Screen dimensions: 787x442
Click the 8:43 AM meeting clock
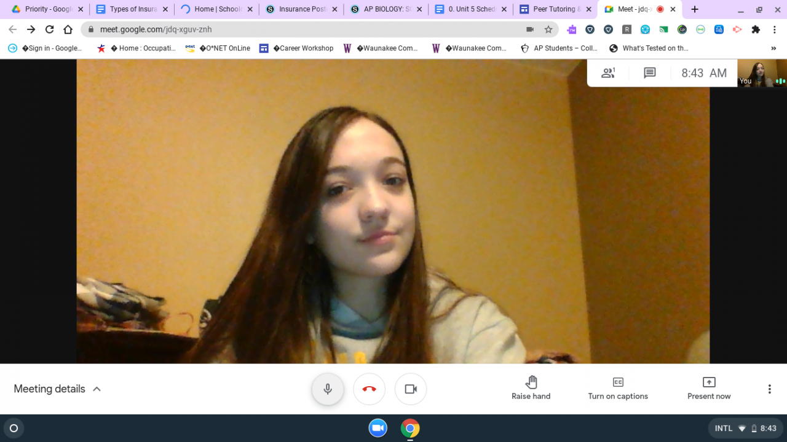pos(704,73)
